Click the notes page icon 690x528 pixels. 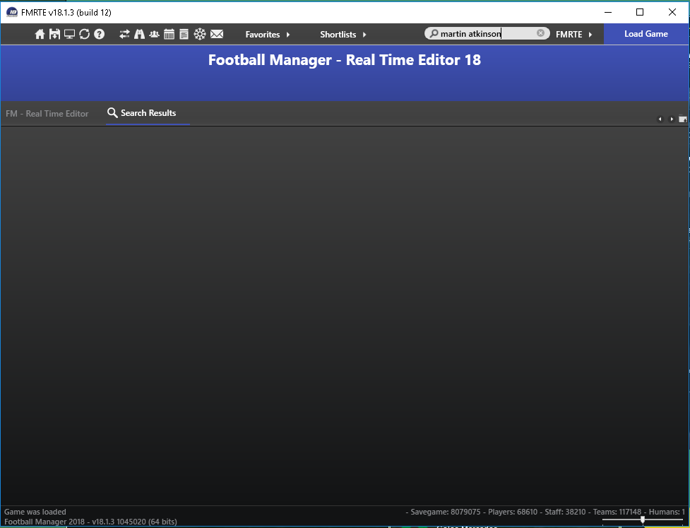click(184, 34)
